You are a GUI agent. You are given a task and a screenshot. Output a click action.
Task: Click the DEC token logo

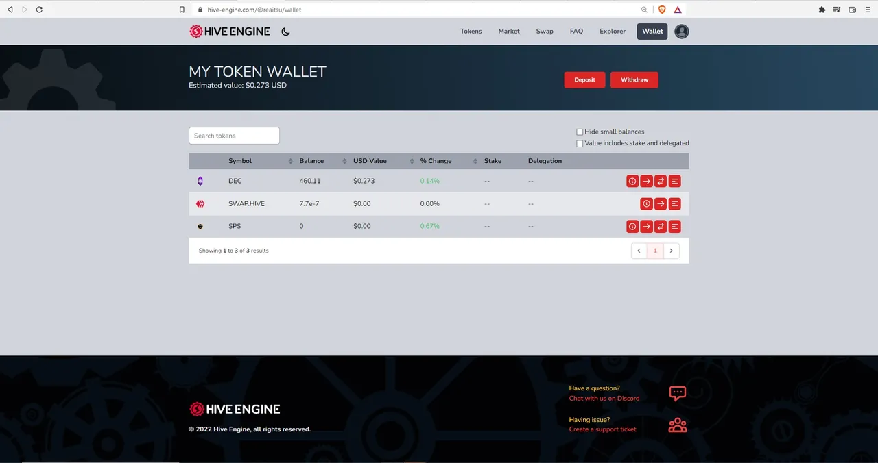point(200,181)
